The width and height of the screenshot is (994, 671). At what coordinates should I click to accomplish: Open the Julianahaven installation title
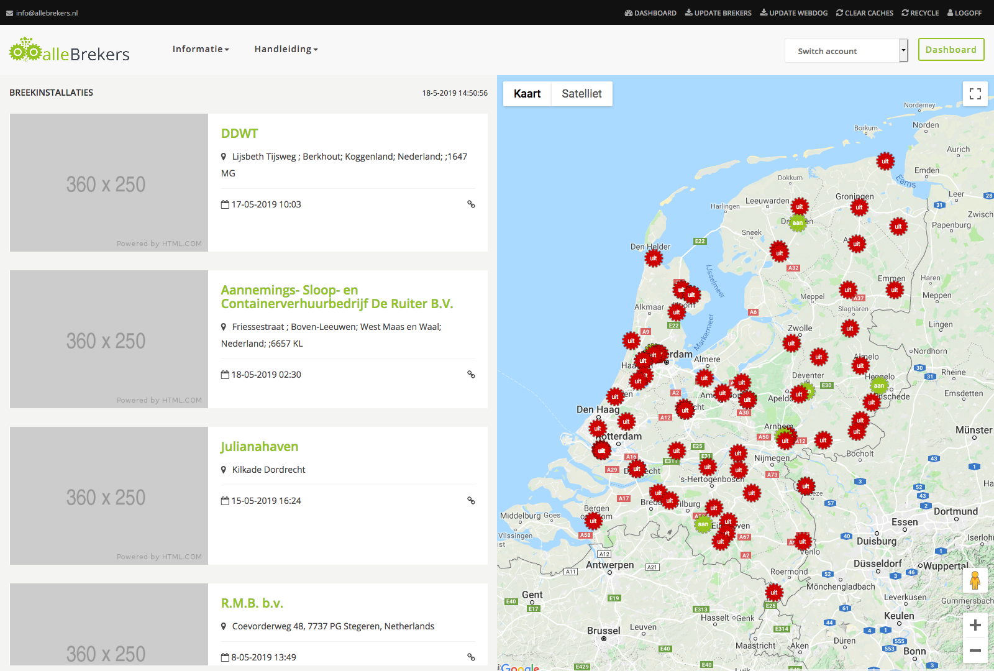[260, 447]
